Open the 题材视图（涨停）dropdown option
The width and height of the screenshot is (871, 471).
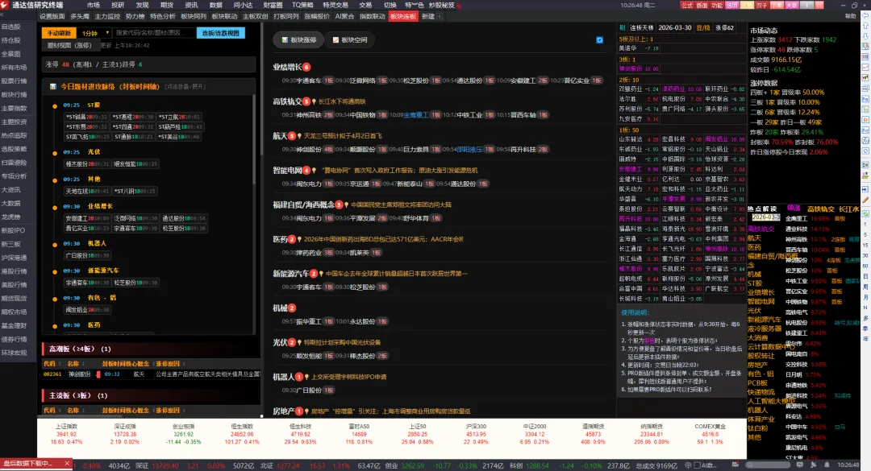[x=69, y=46]
